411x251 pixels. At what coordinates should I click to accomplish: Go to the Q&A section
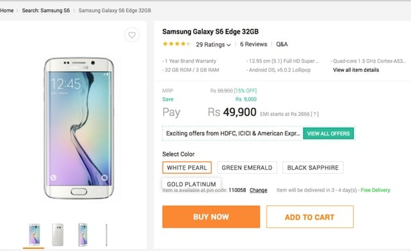coord(282,44)
